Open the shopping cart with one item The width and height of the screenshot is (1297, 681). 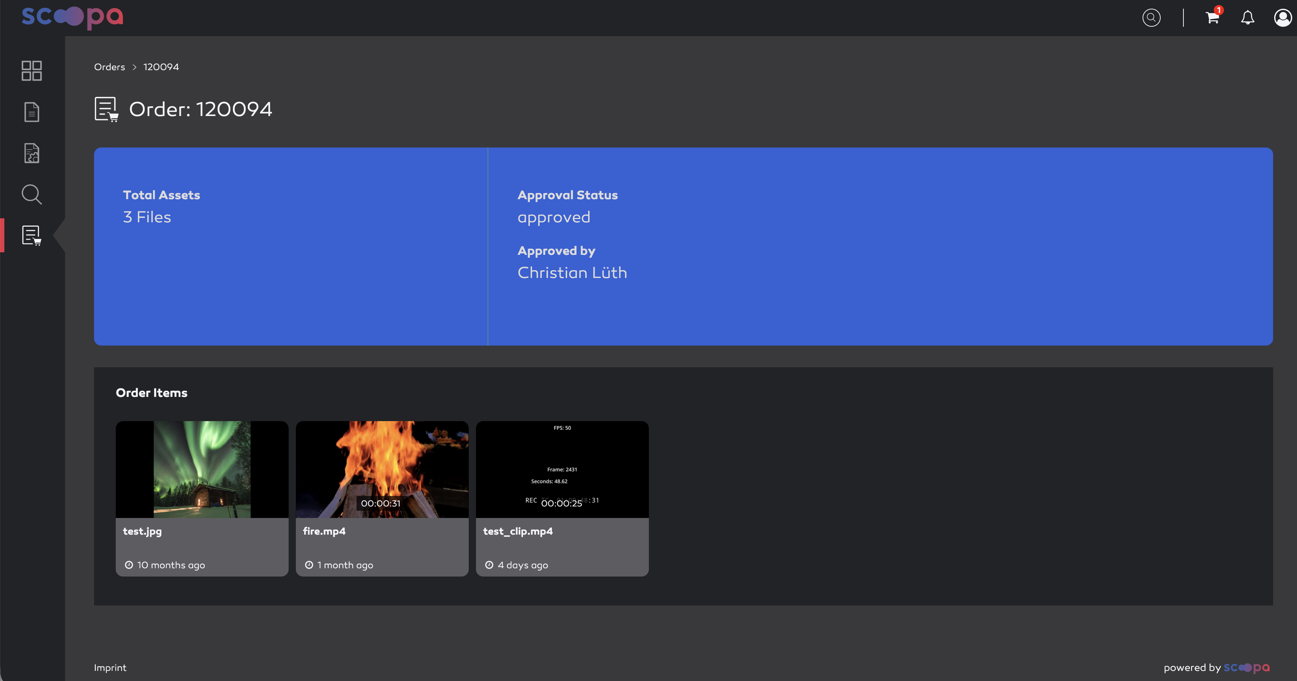pyautogui.click(x=1213, y=17)
